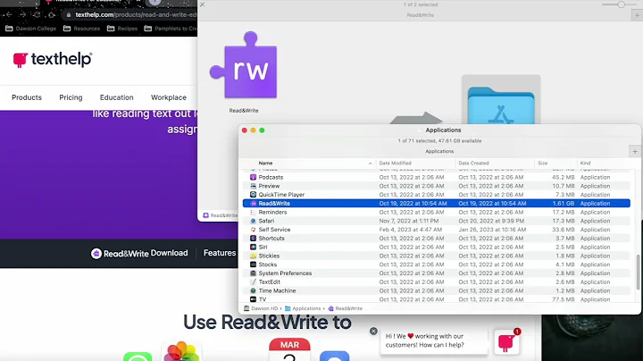Open the Recipes bookmark folder

point(122,29)
